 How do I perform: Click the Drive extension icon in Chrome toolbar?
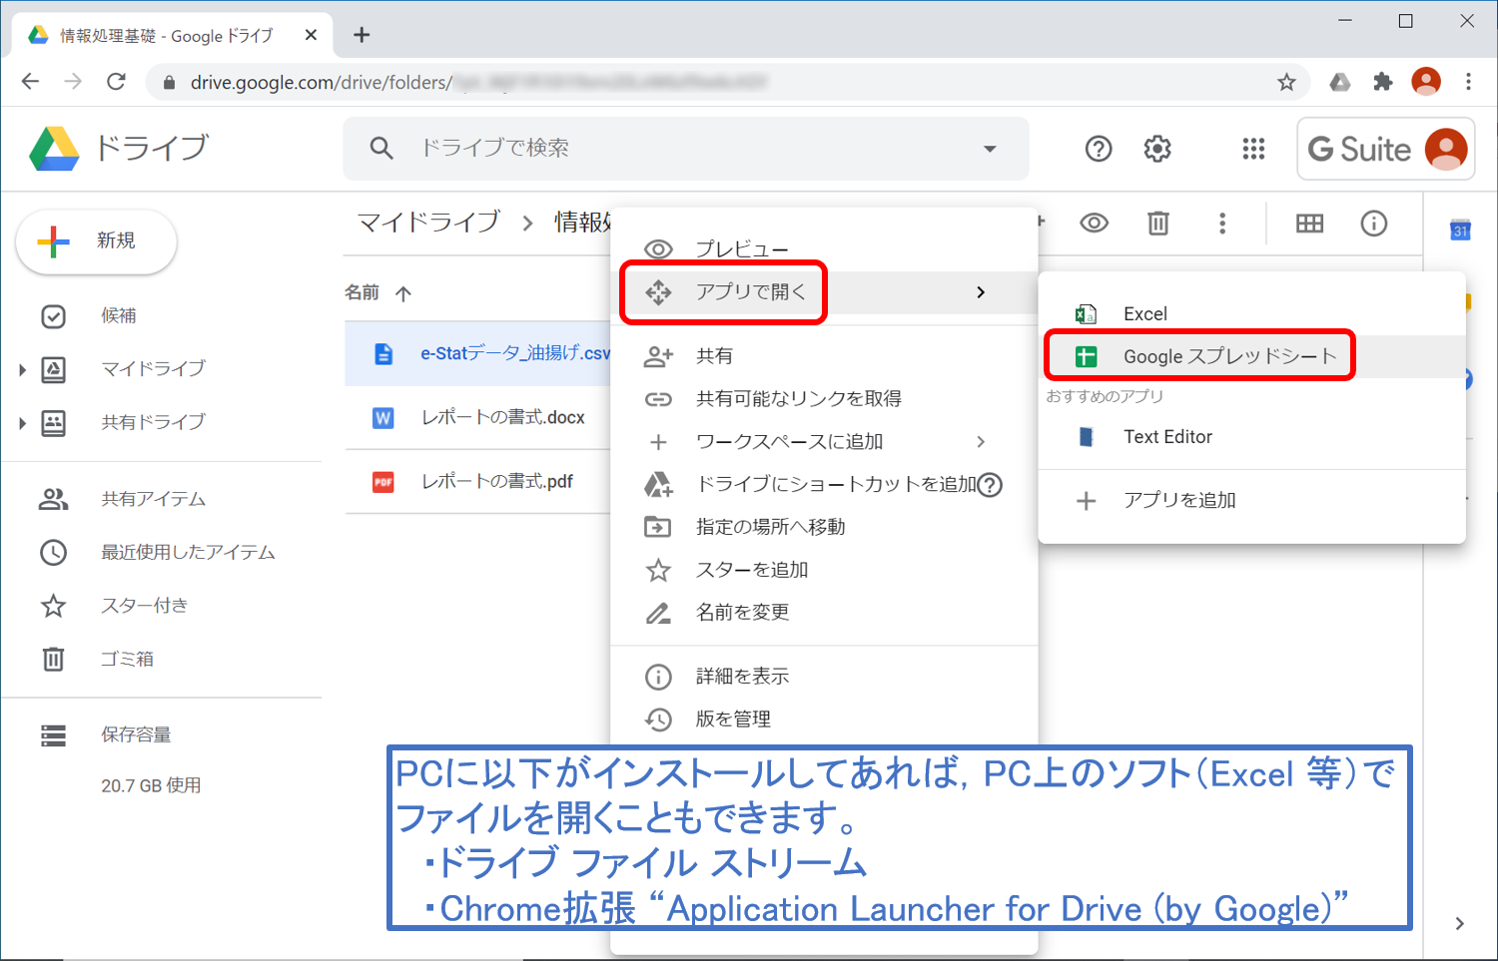pos(1340,82)
